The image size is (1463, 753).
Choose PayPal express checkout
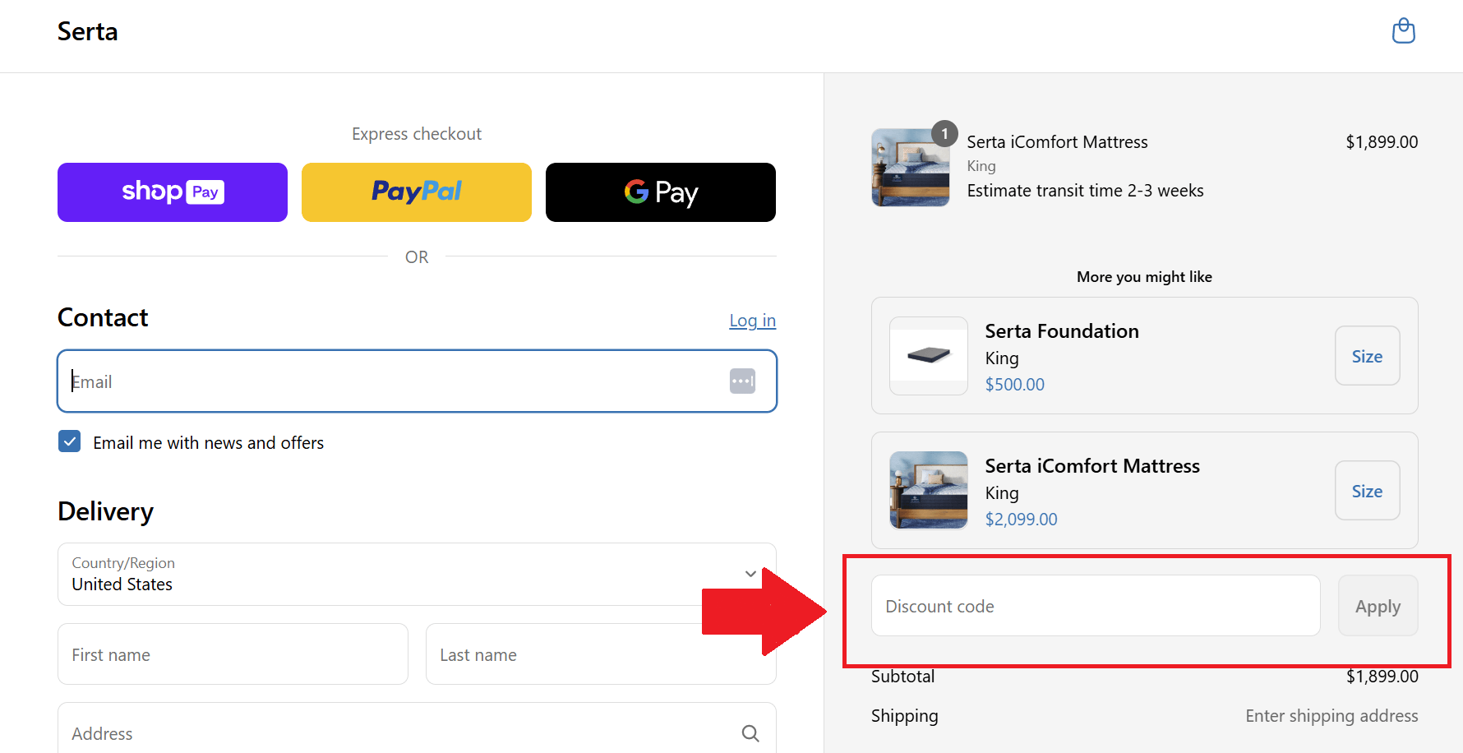(417, 192)
